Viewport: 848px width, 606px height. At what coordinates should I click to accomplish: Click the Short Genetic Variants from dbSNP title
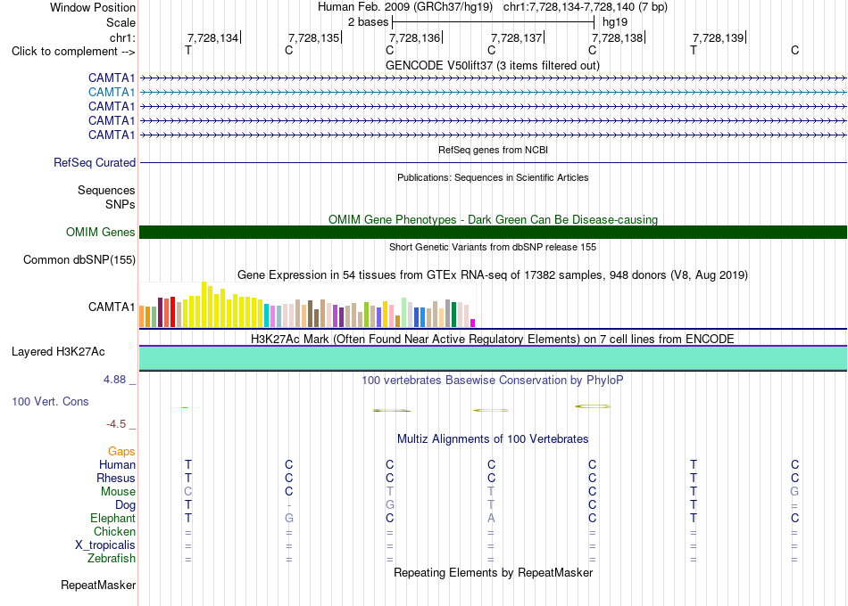click(493, 247)
